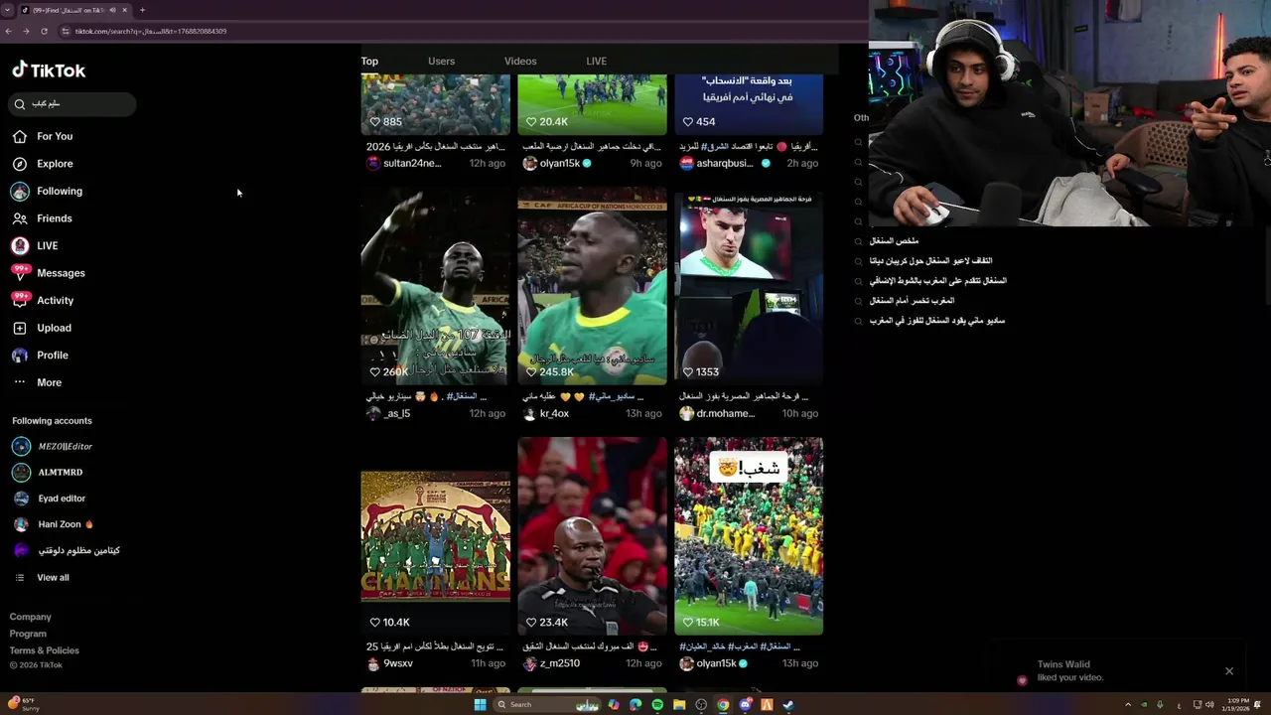Open Messages with the 99+ badge

[x=49, y=273]
